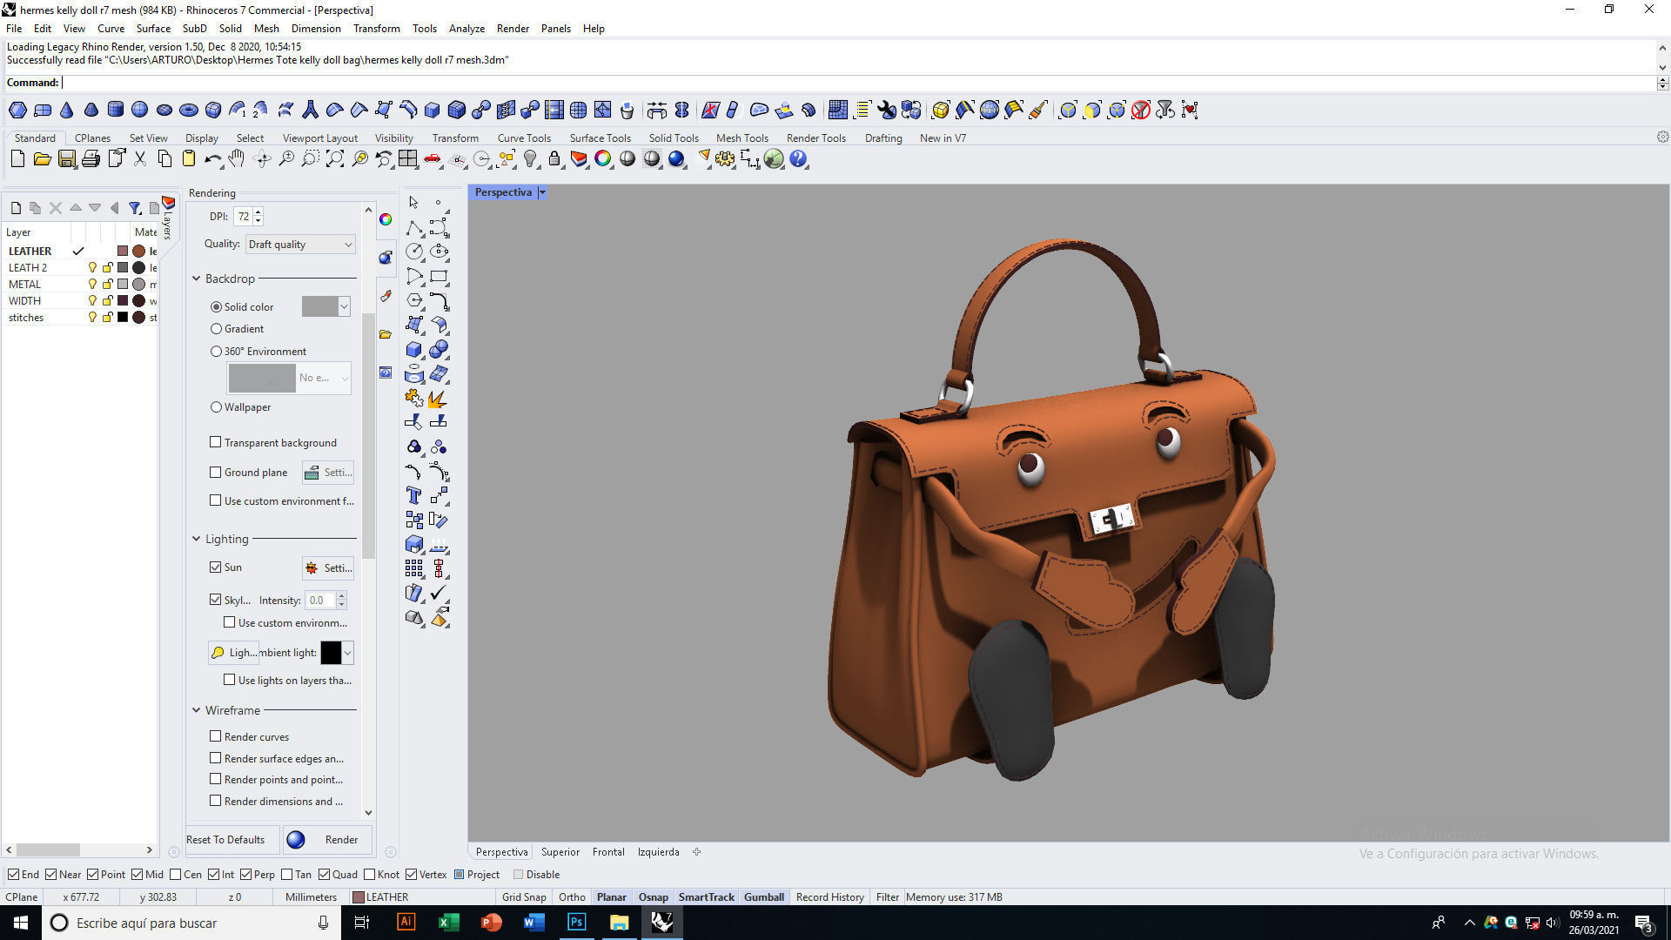Click the gear Options icon in toolbar

(x=725, y=159)
